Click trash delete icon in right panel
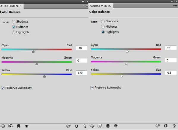Viewport: 178px width, 130px height. pyautogui.click(x=174, y=126)
